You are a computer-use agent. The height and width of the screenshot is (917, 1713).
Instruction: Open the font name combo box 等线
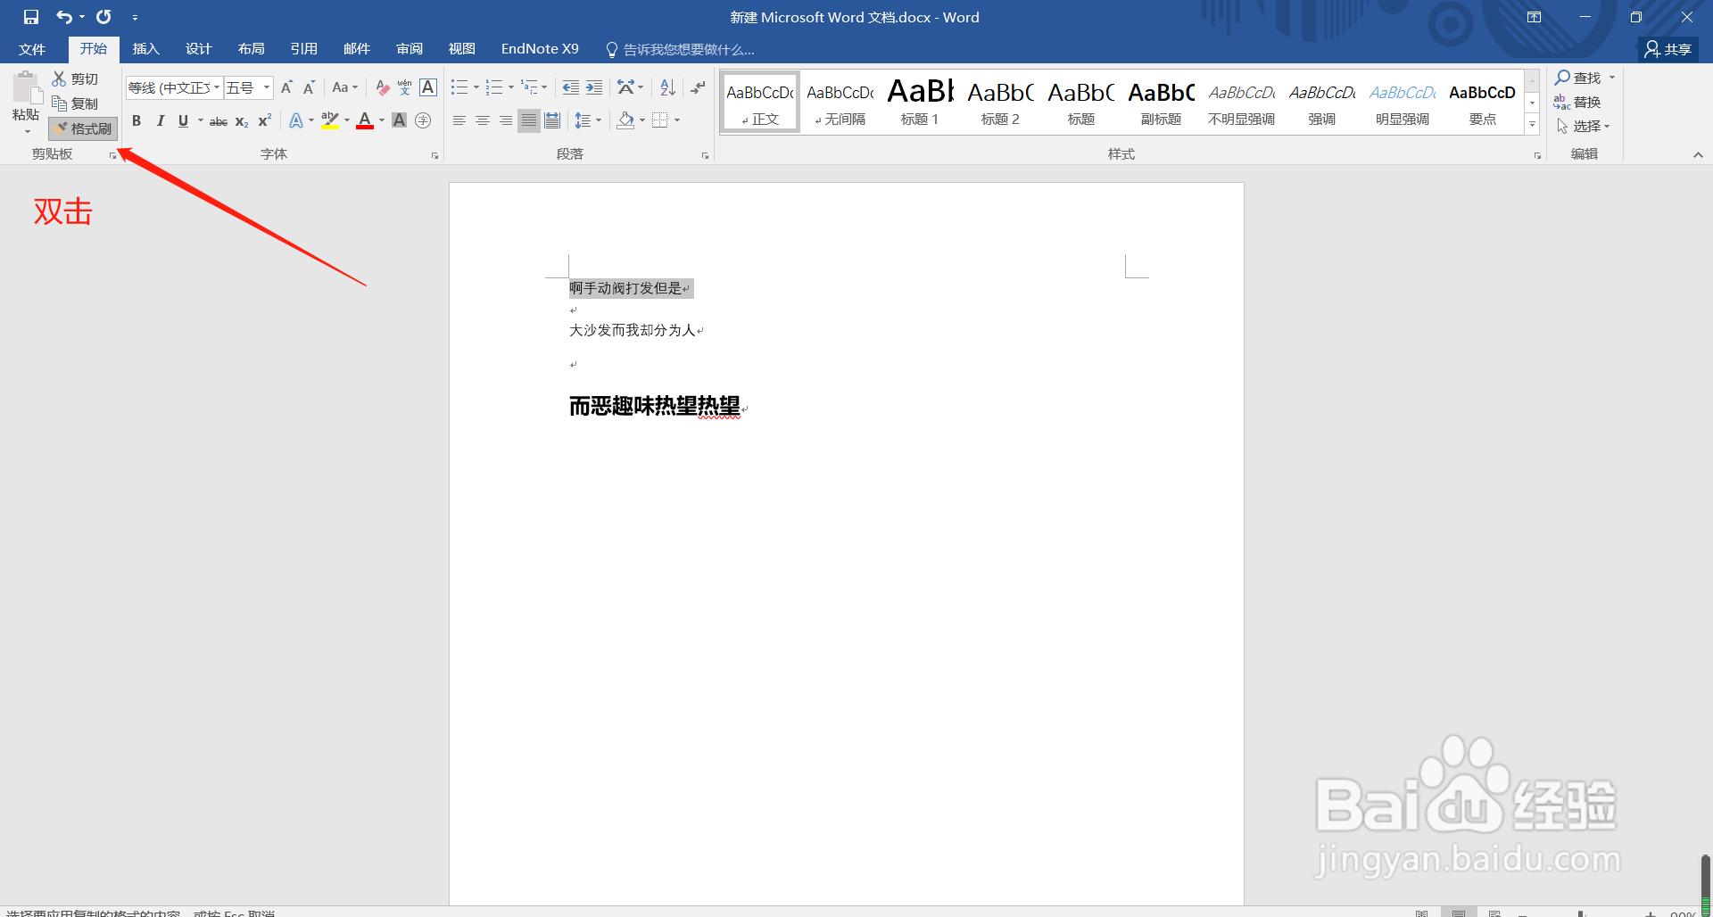[174, 87]
